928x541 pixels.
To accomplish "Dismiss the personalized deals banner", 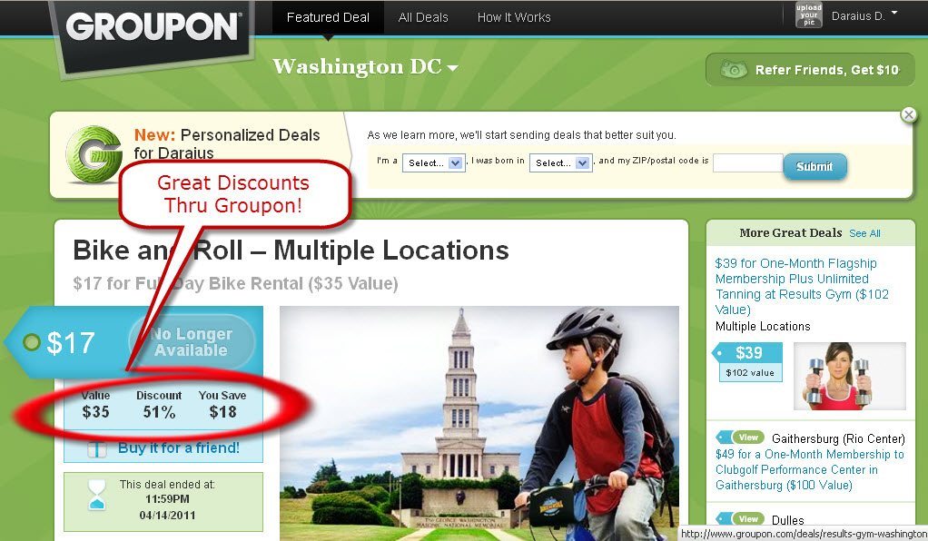I will (x=908, y=115).
